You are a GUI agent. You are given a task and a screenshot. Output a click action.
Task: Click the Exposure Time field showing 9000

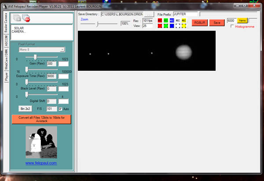pyautogui.click(x=51, y=76)
